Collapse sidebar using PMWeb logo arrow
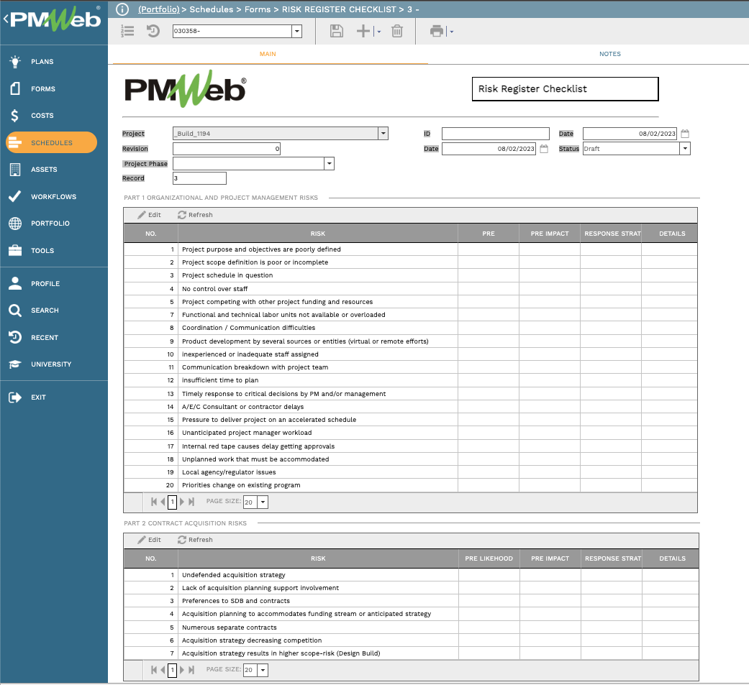The image size is (749, 685). [6, 19]
